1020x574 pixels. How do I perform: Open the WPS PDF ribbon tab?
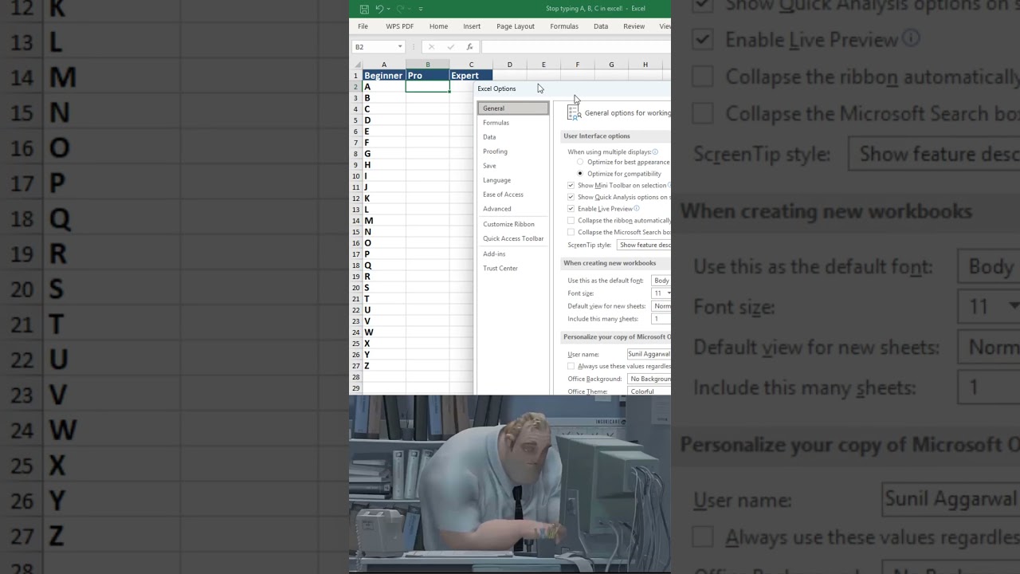[400, 26]
